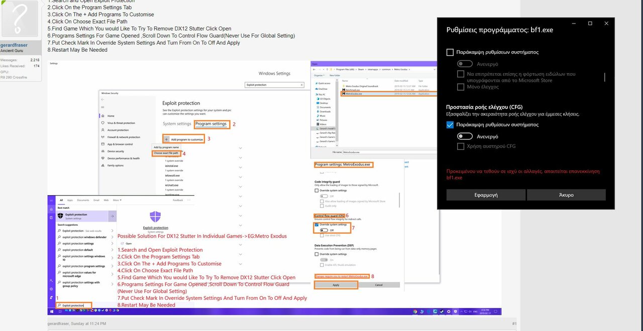Screen dimensions: 643x331
Task: Open Organize dropdown in file dialog
Action: (319, 75)
